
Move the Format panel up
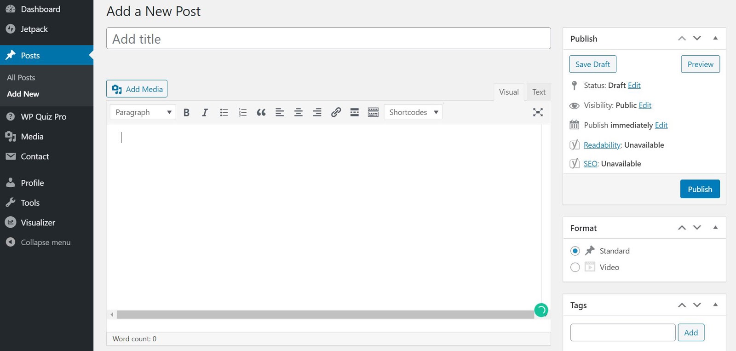tap(682, 228)
